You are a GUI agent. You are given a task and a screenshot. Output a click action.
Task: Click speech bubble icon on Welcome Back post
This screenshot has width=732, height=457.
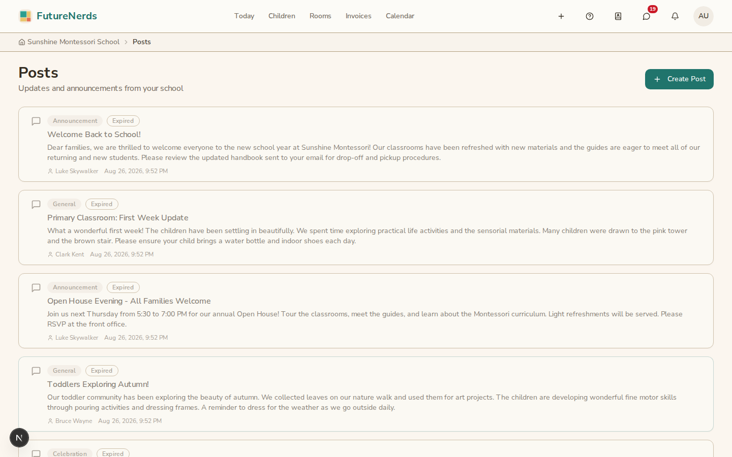click(x=36, y=121)
